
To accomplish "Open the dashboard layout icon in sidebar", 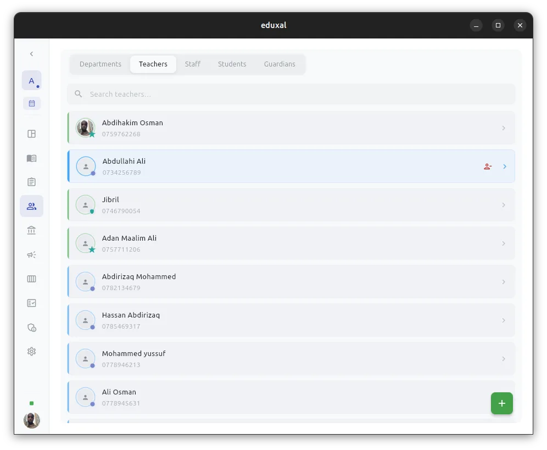I will click(x=31, y=134).
